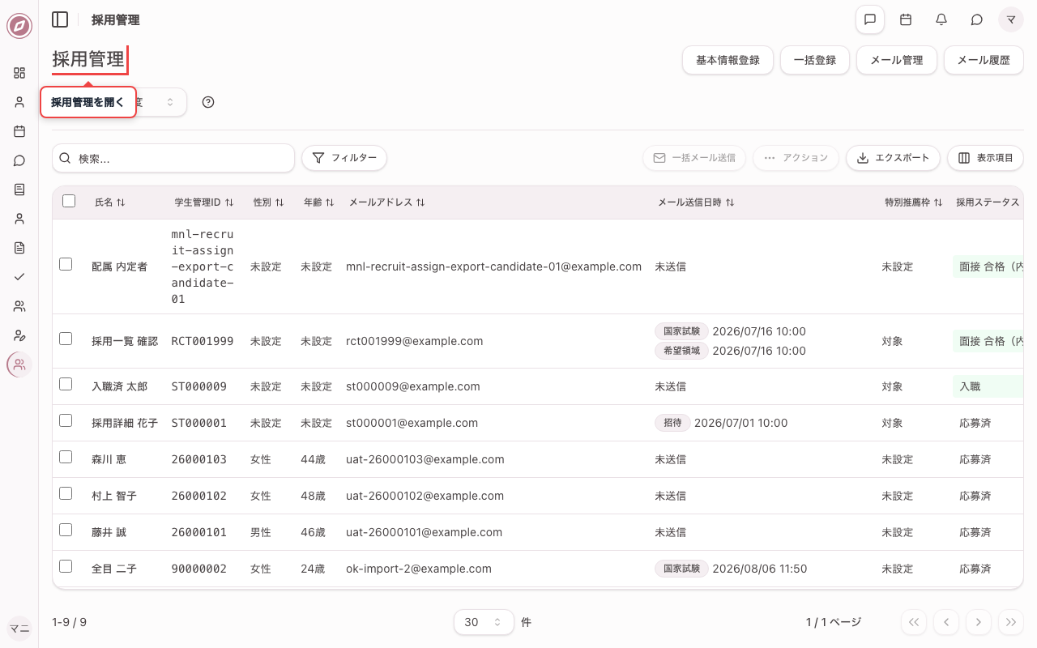Open the top bar calendar icon
1037x648 pixels.
906,19
